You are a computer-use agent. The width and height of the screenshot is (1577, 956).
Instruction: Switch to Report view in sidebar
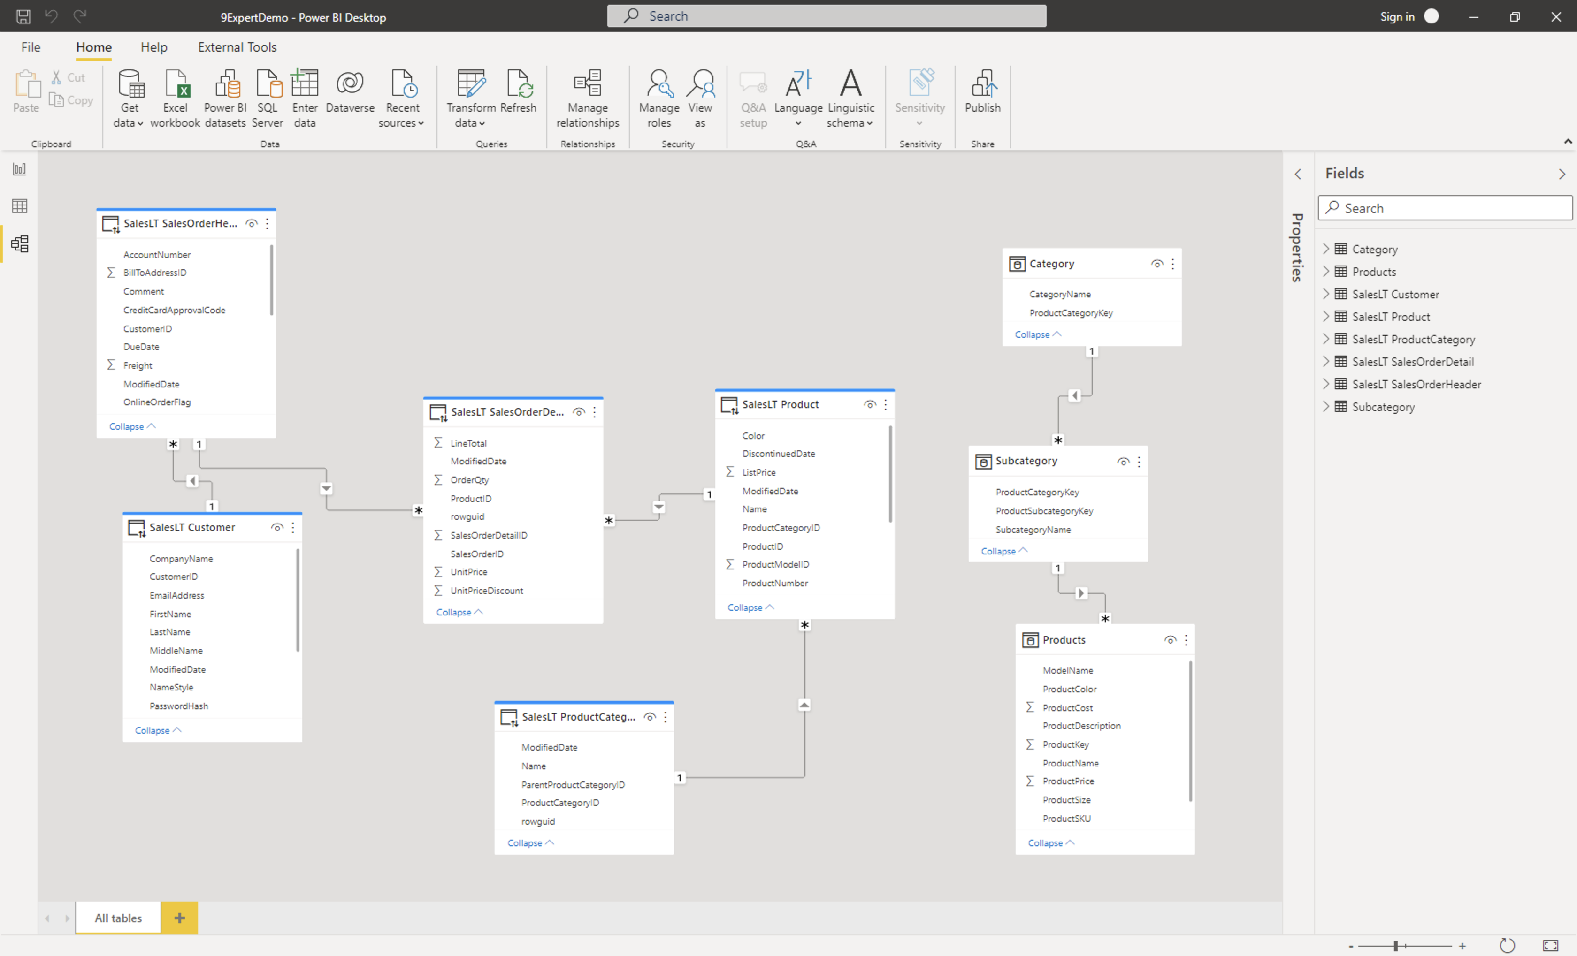[20, 169]
